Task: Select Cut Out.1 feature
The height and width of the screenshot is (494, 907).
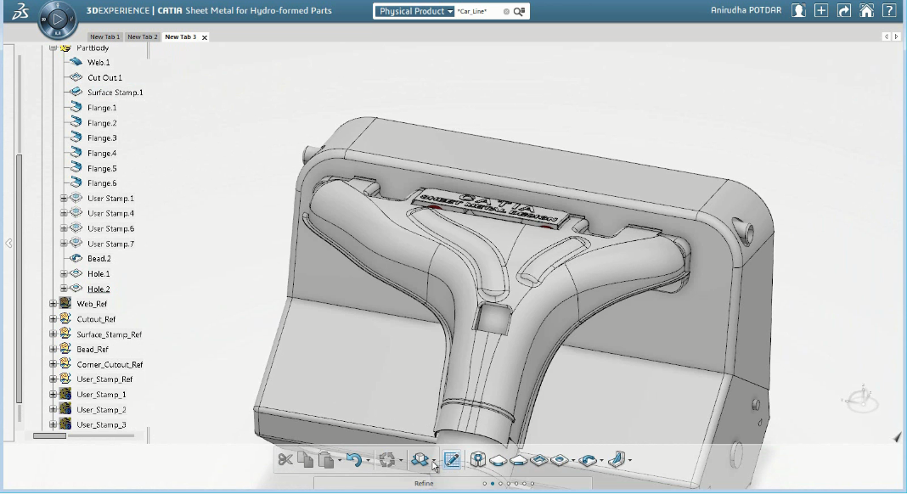Action: pyautogui.click(x=104, y=77)
